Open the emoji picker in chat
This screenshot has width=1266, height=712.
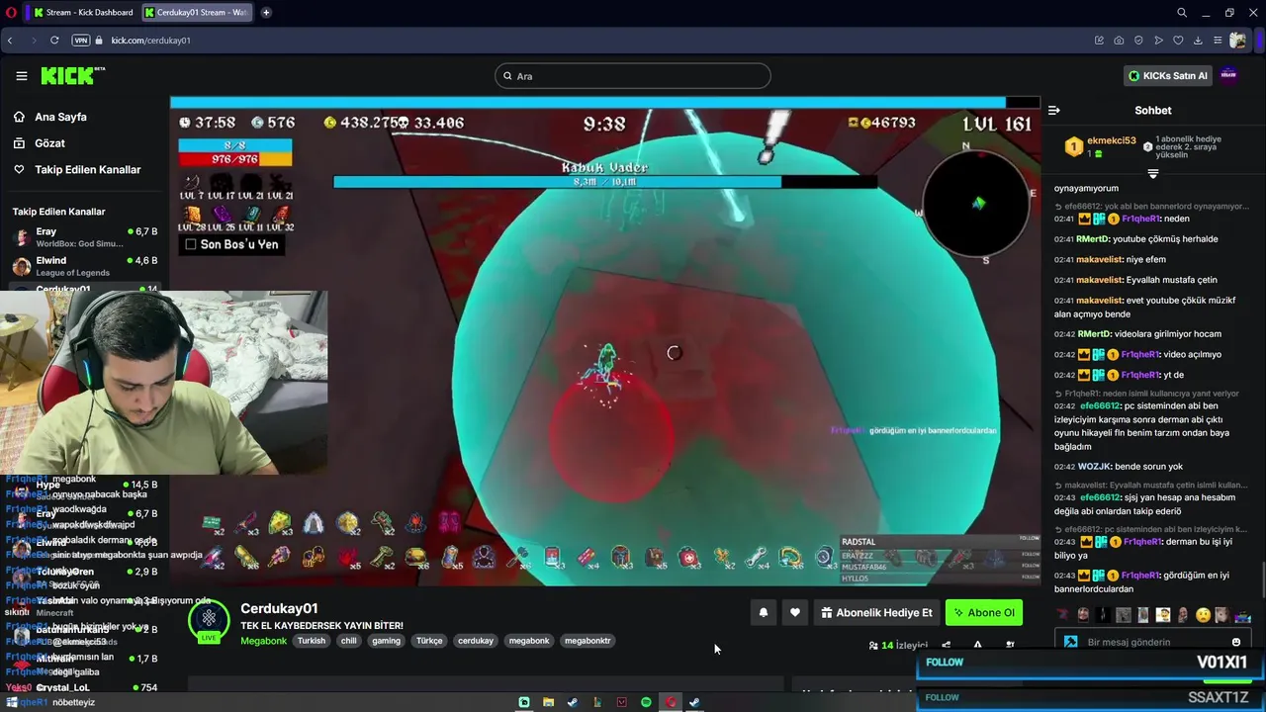[1236, 642]
